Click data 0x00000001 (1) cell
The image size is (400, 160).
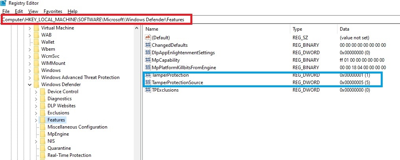355,75
